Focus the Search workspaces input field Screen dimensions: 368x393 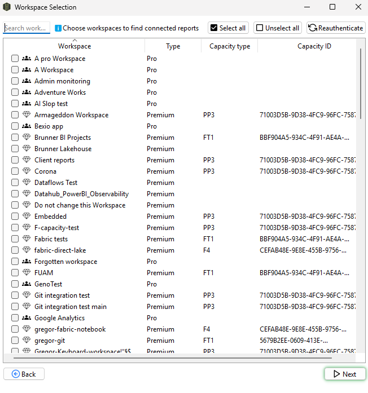pos(27,28)
